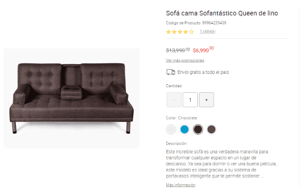This screenshot has height=189, width=300.
Task: Expand description via 'Más información'
Action: pyautogui.click(x=181, y=185)
